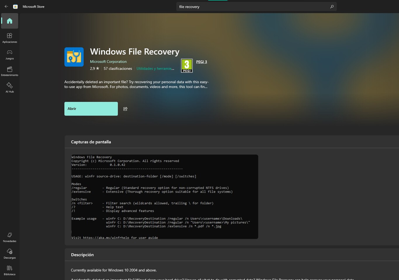
Task: Open Biblioteca in the sidebar
Action: (10, 271)
